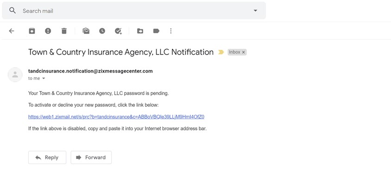Click the magnifying glass search icon
Image resolution: width=391 pixels, height=183 pixels.
point(13,11)
